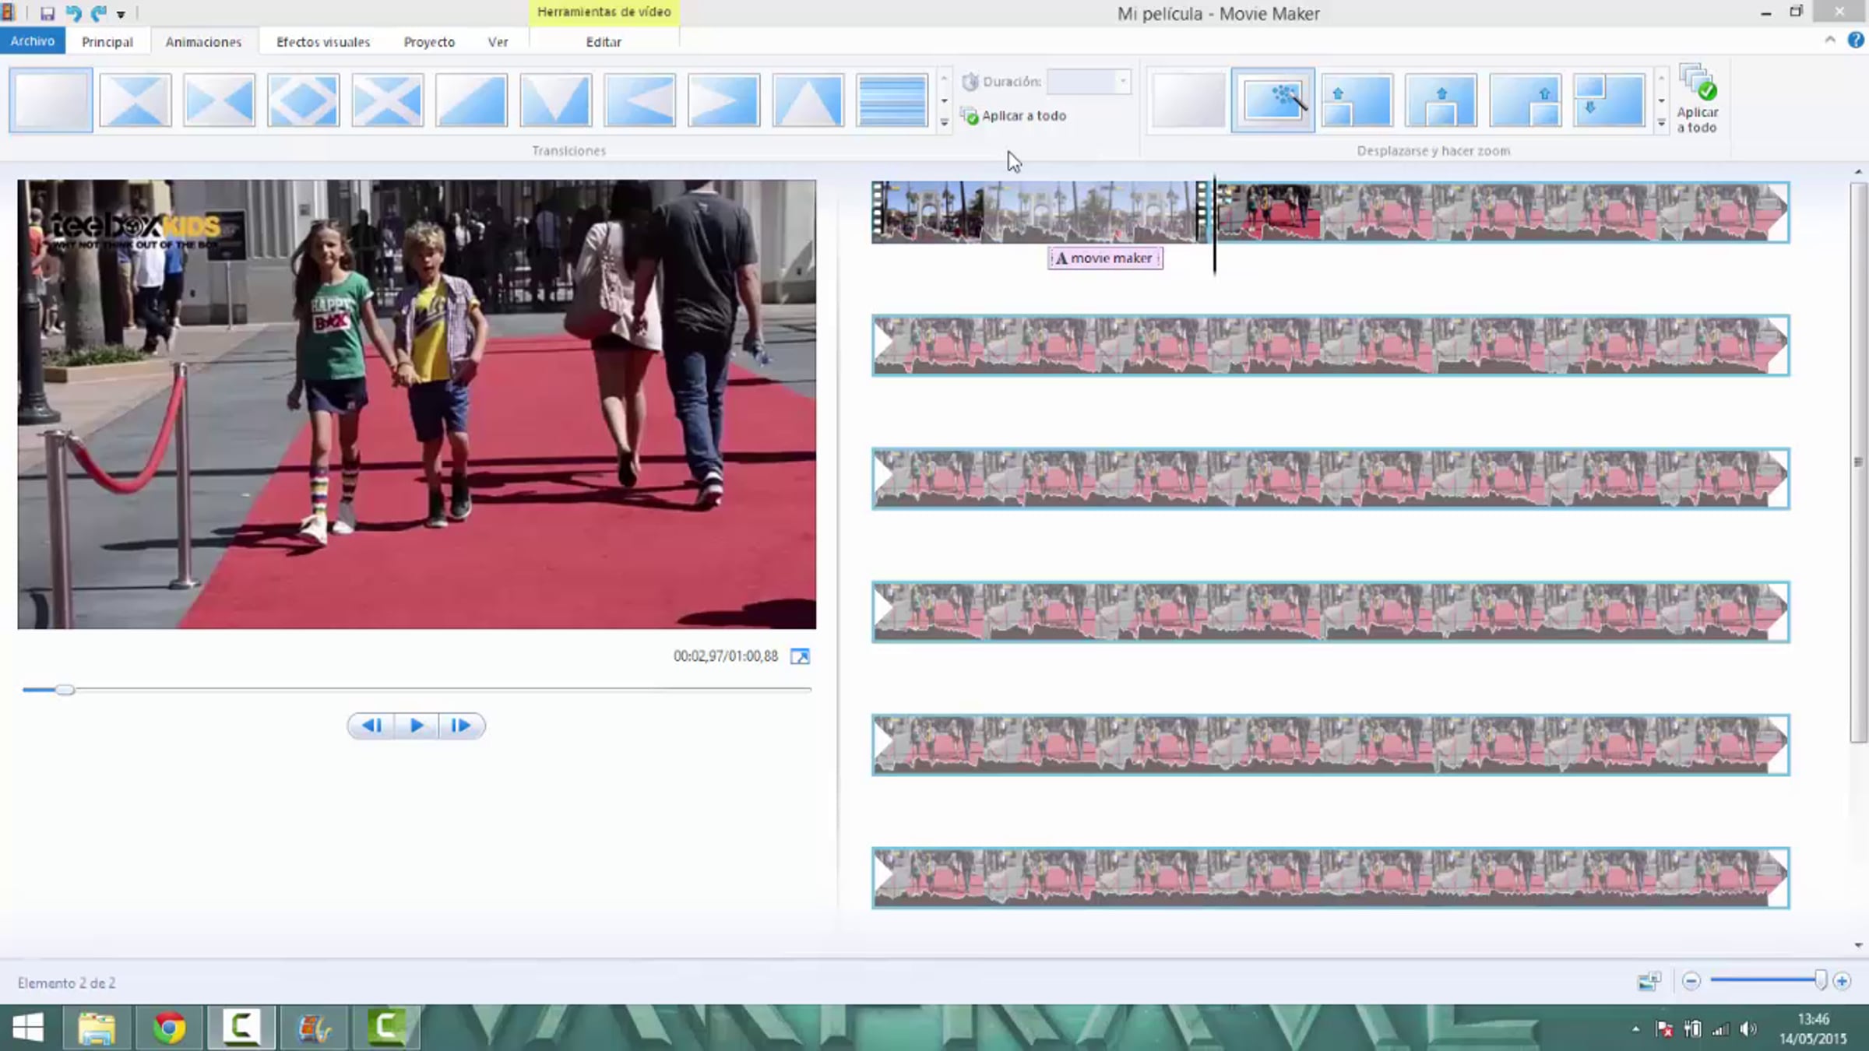Undo the last action in quick toolbar
Viewport: 1869px width, 1051px height.
click(73, 13)
